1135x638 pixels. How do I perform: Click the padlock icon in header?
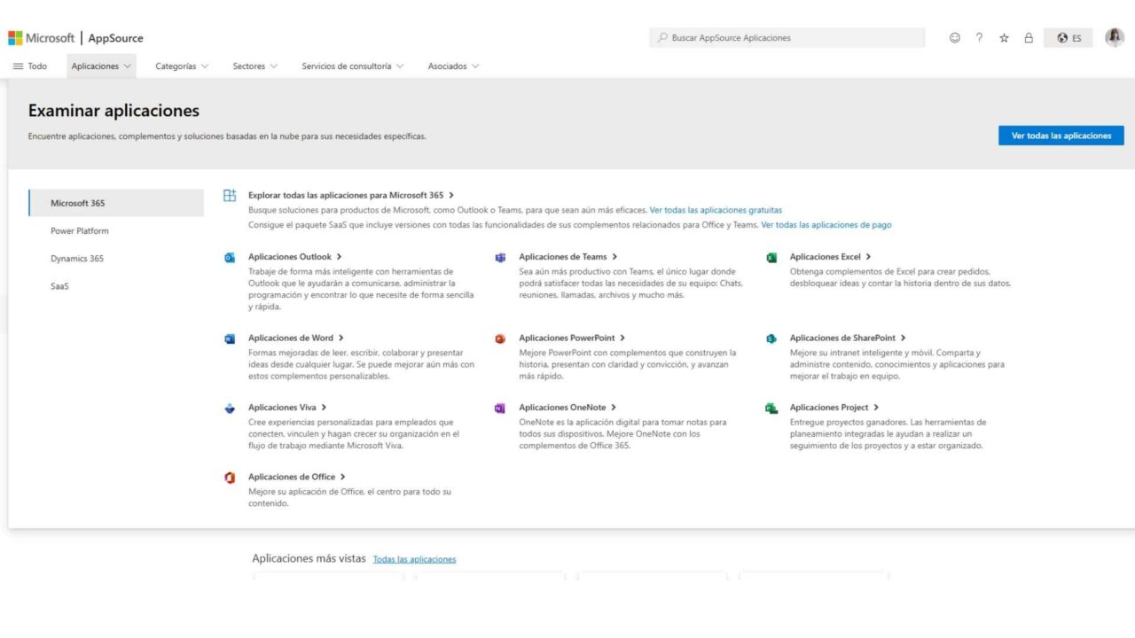[x=1029, y=38]
